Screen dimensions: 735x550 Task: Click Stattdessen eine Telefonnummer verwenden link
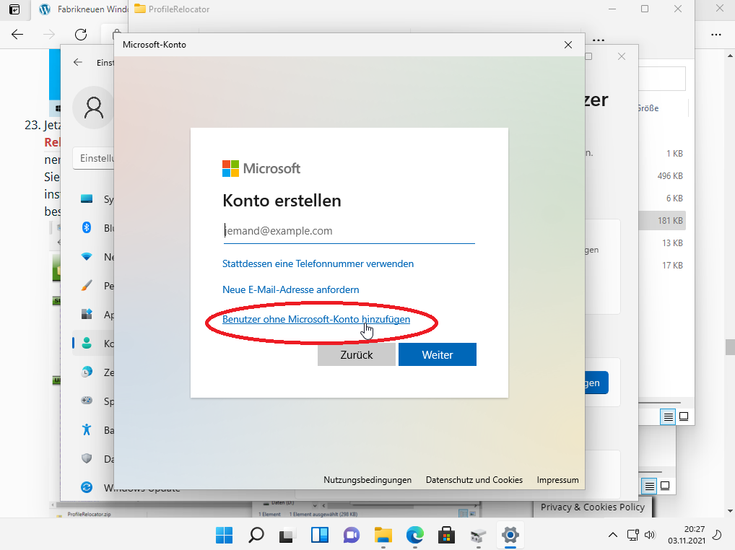point(318,263)
